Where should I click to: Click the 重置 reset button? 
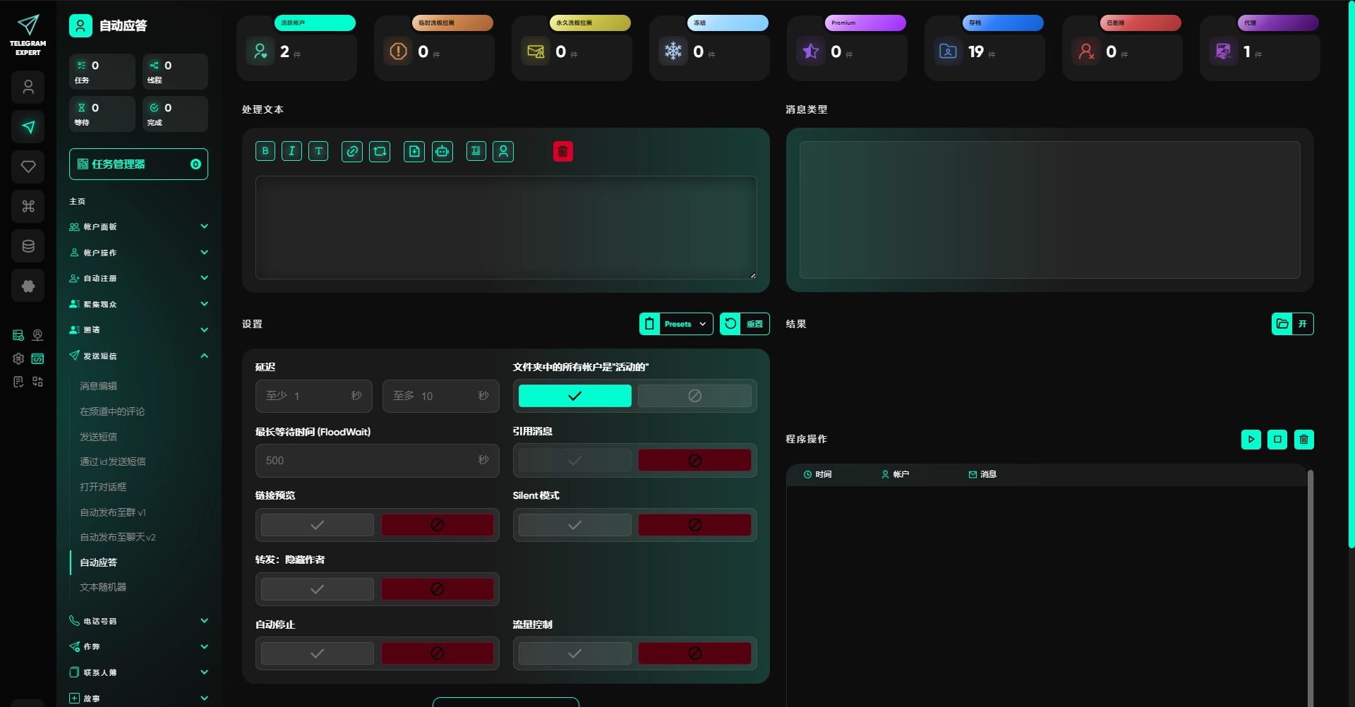coord(745,324)
